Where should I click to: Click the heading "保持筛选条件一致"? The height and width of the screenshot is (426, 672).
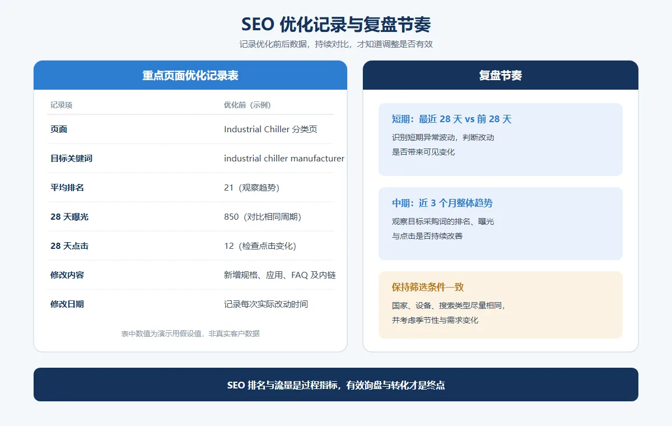pos(428,288)
